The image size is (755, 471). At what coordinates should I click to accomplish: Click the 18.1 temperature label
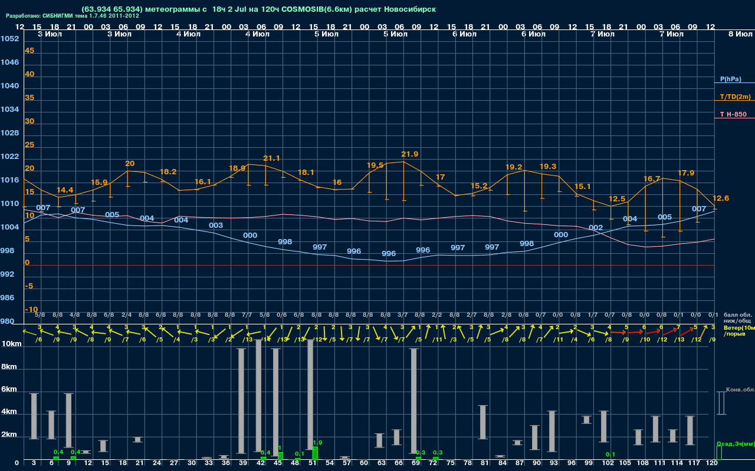click(x=306, y=173)
